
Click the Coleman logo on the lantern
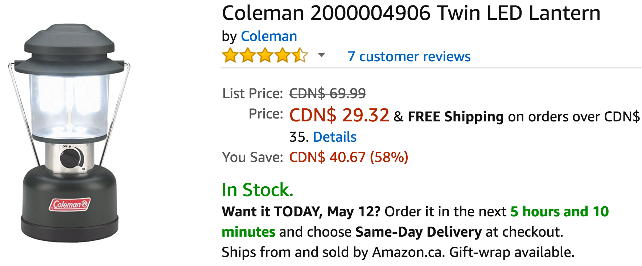click(x=70, y=204)
